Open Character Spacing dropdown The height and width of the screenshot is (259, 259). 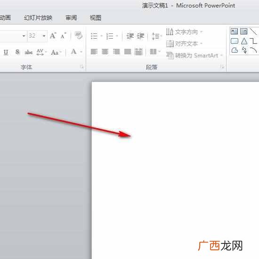click(x=41, y=52)
